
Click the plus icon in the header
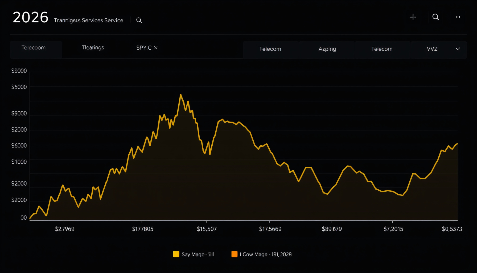413,17
